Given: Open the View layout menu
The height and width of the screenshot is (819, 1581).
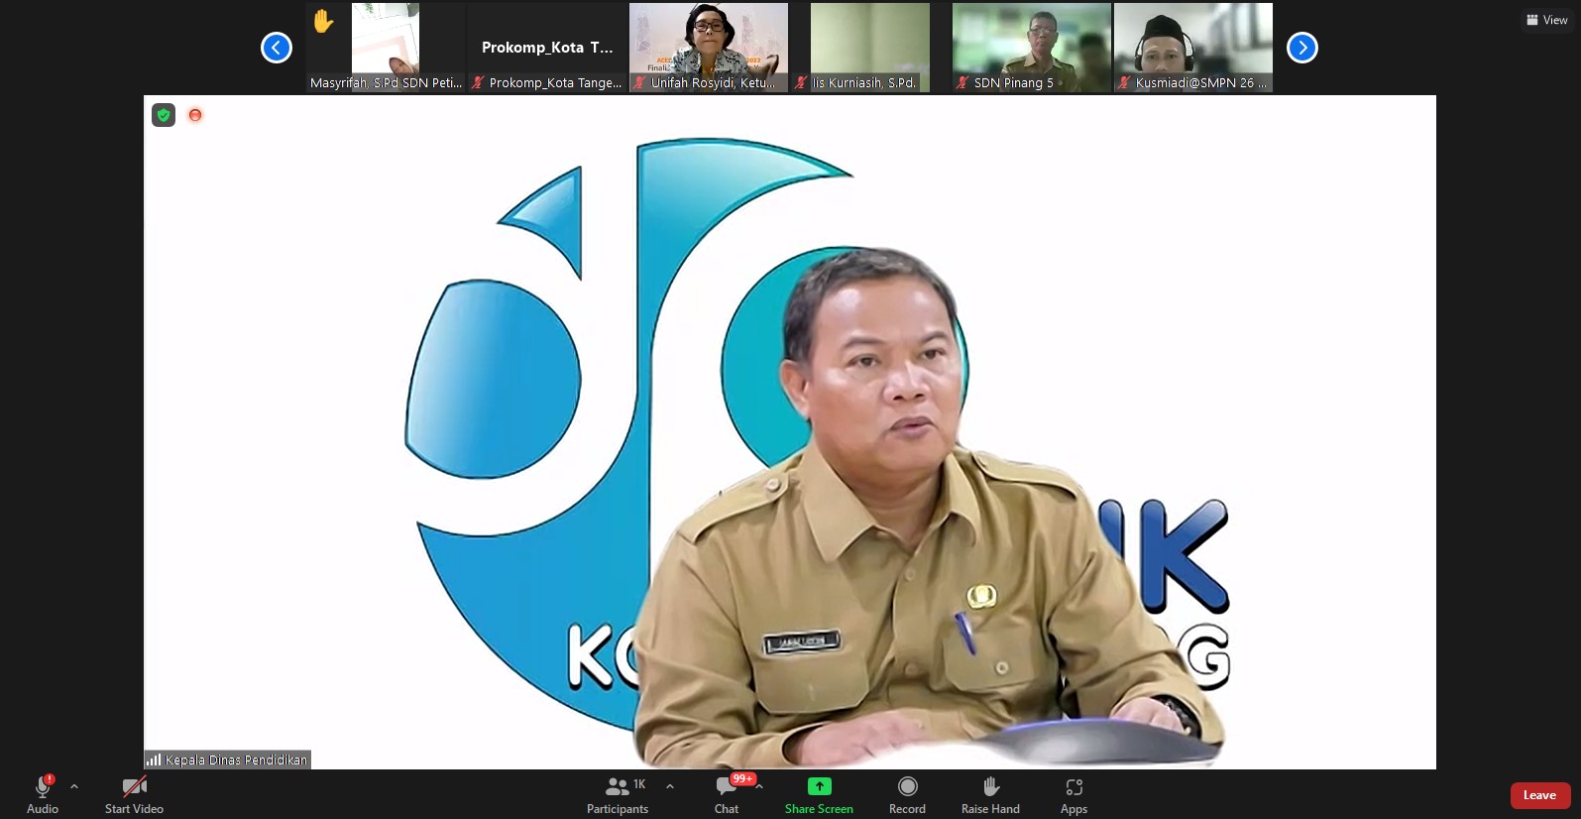Looking at the screenshot, I should click(1547, 20).
